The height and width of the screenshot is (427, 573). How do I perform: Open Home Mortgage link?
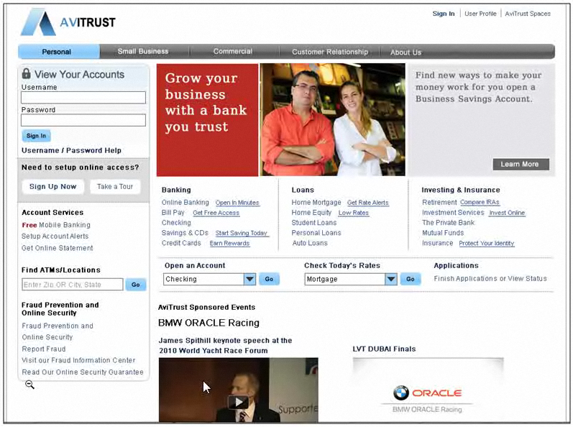coord(316,202)
